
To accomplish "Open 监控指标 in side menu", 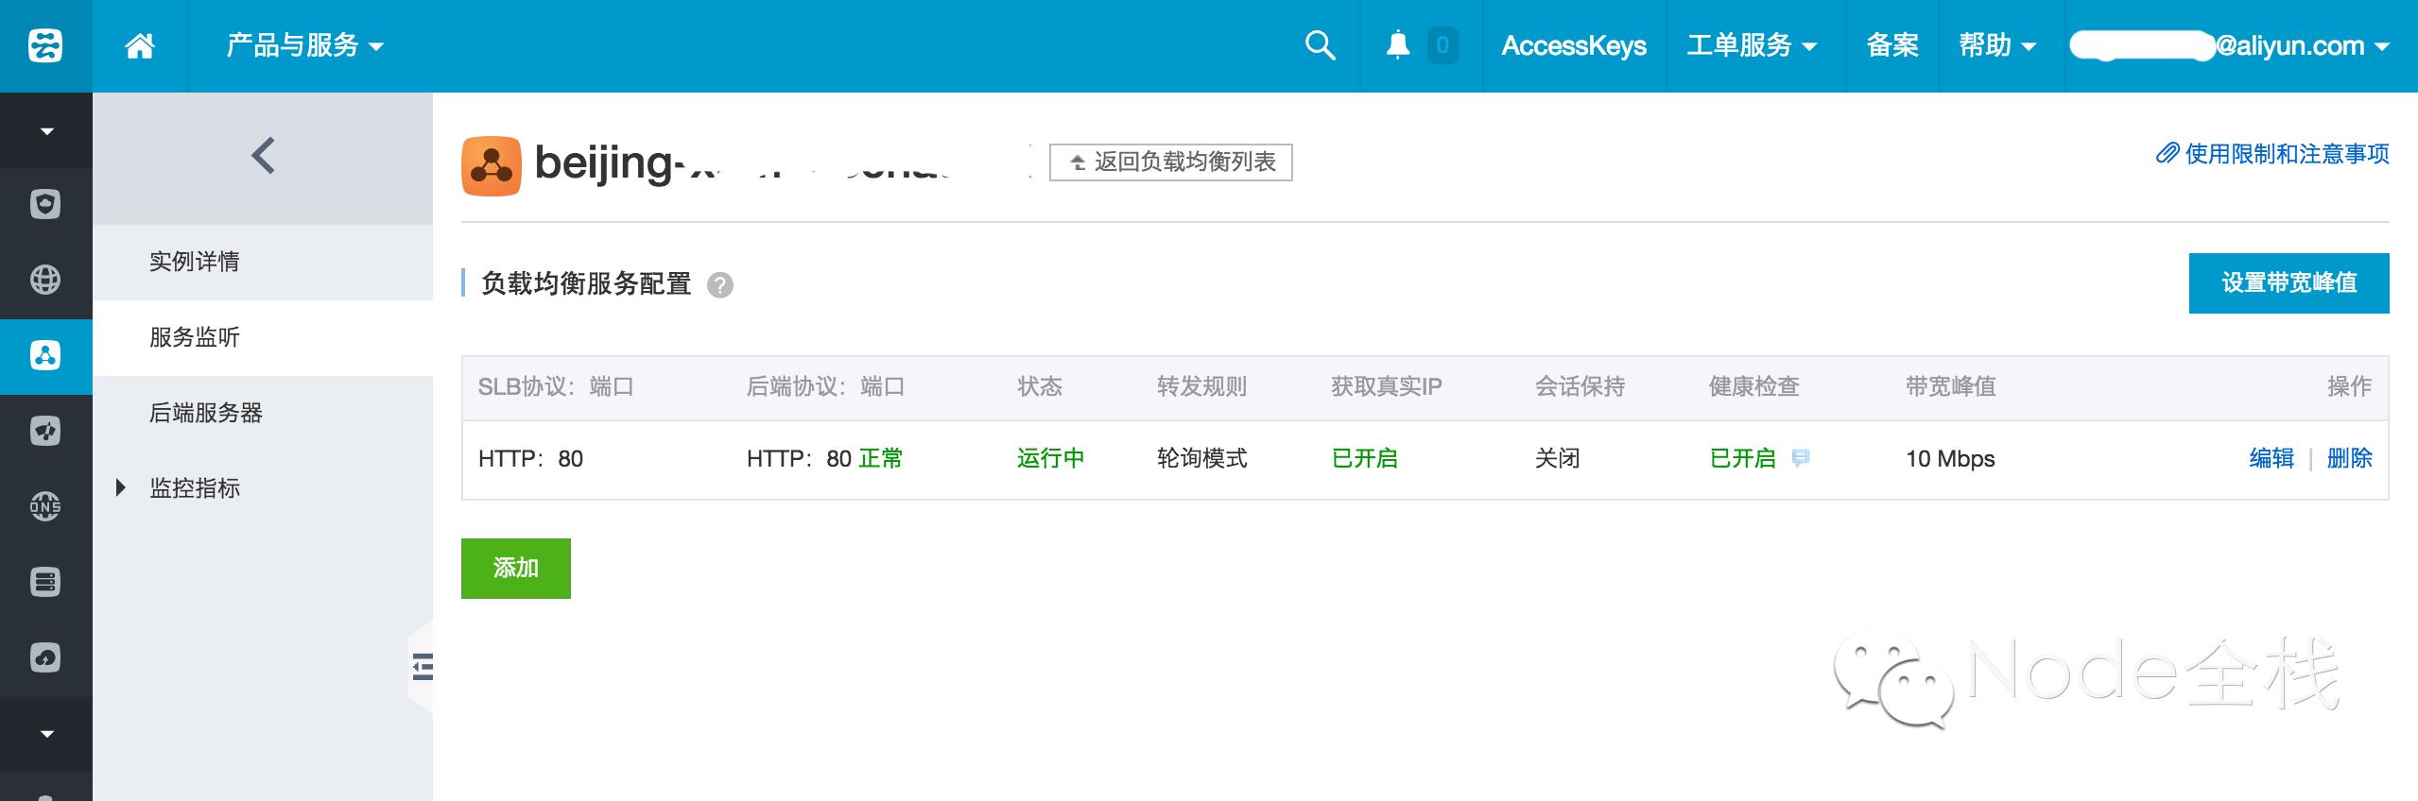I will tap(195, 488).
